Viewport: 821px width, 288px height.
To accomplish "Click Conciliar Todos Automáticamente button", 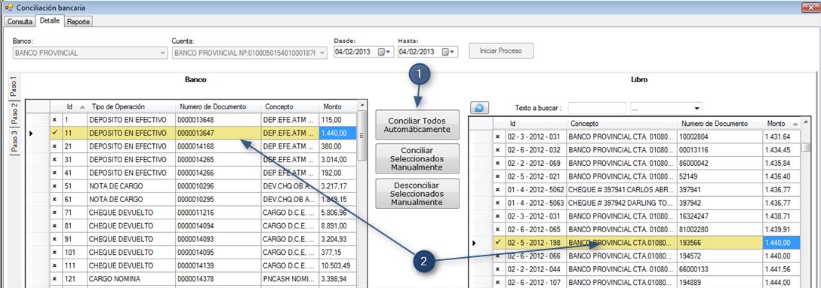I will click(417, 125).
